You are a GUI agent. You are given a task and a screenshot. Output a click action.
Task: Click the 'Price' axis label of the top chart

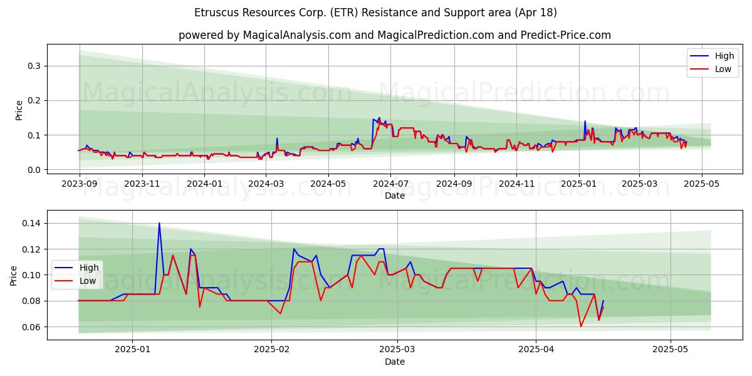(x=19, y=110)
